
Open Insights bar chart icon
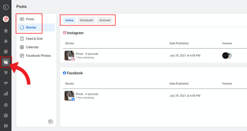coord(6,94)
